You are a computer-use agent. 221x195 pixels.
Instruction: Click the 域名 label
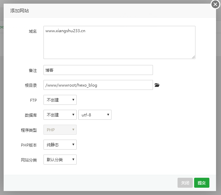point(33,31)
